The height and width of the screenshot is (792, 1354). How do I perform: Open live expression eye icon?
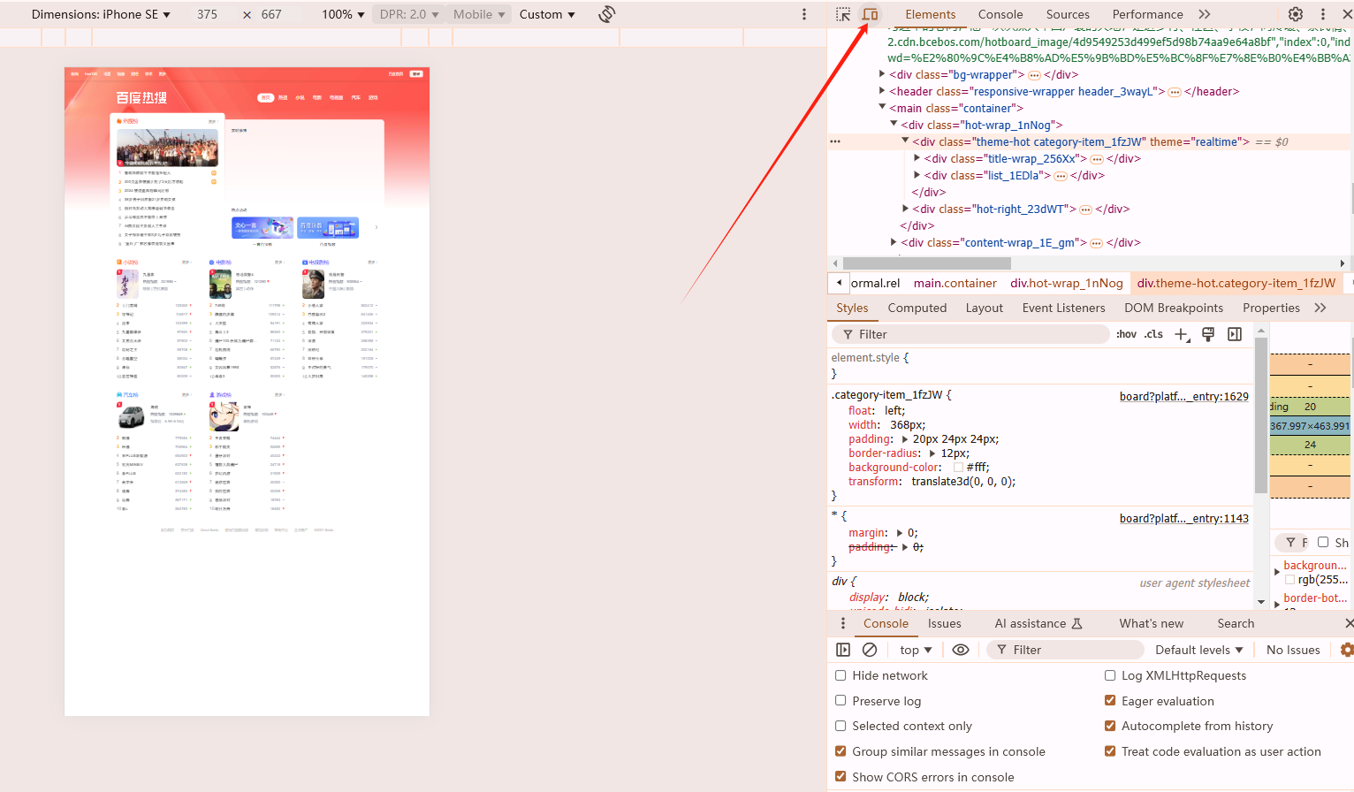[961, 650]
